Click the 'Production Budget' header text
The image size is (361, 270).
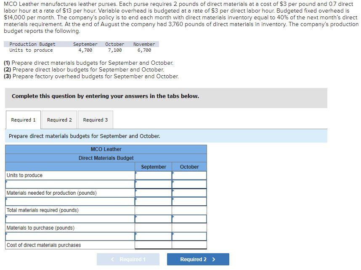pyautogui.click(x=32, y=44)
